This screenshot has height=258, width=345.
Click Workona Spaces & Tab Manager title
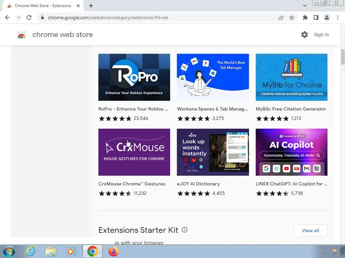tap(212, 109)
